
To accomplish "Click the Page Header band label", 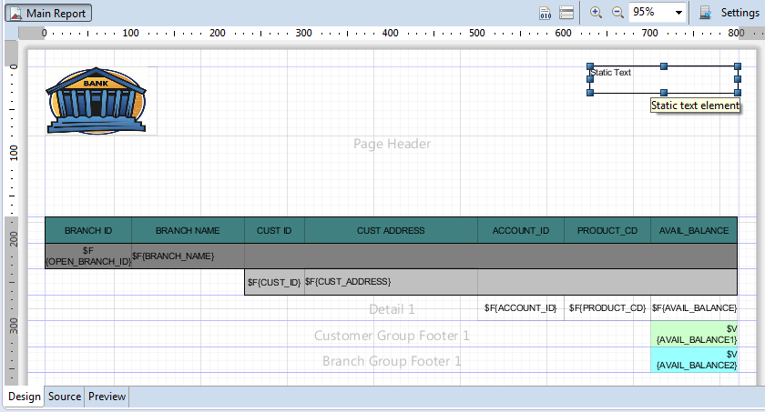I will 392,144.
